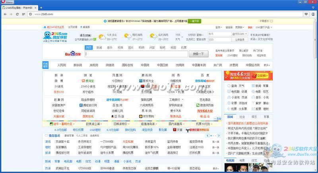Open the Speed Dial grid icon
This screenshot has width=318, height=173.
point(23,14)
